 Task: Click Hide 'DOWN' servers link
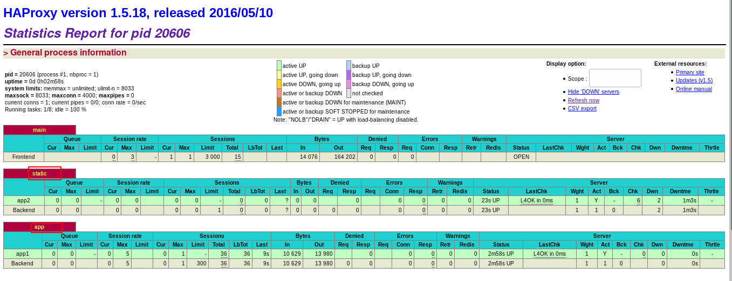pyautogui.click(x=593, y=92)
